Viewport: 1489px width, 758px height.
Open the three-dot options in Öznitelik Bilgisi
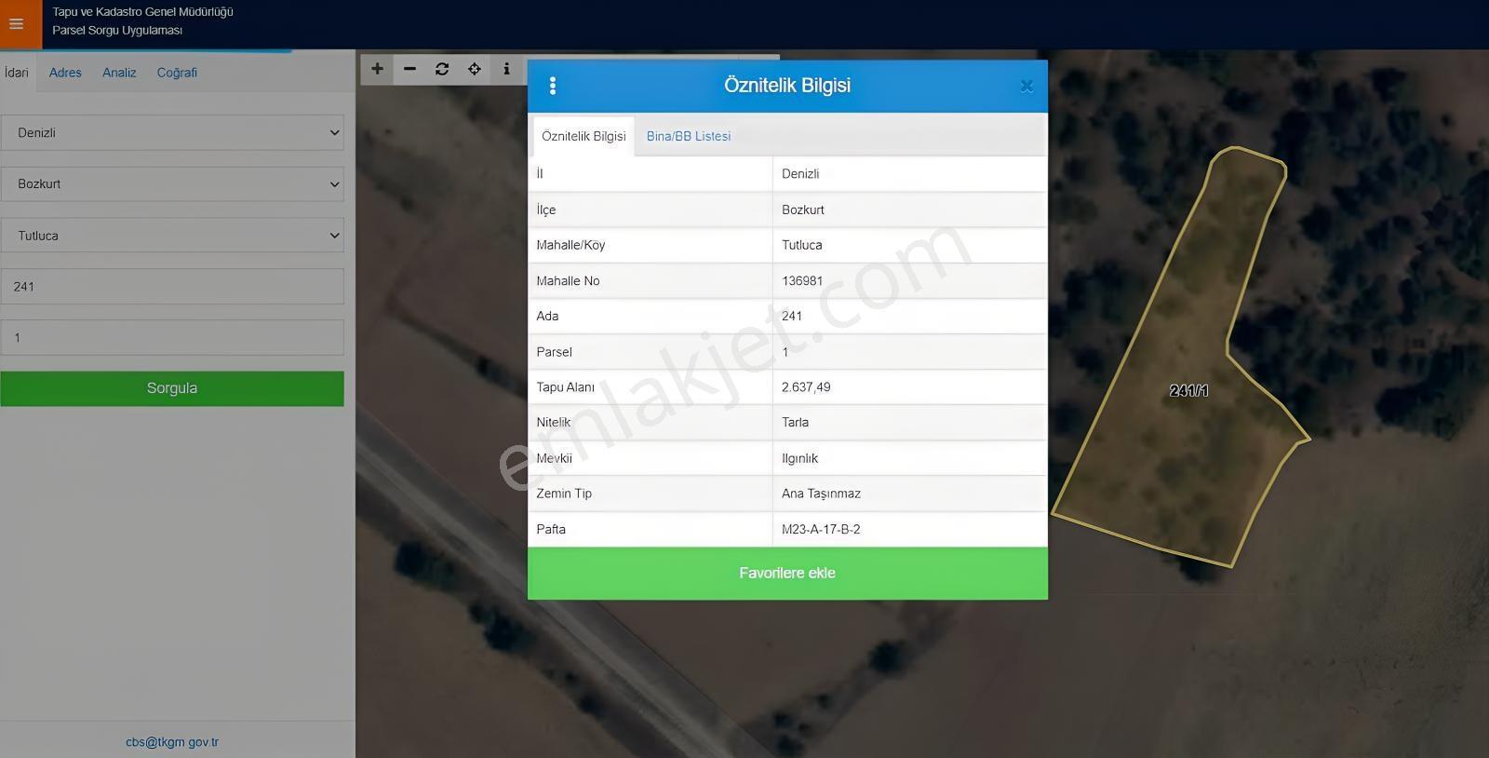tap(553, 86)
